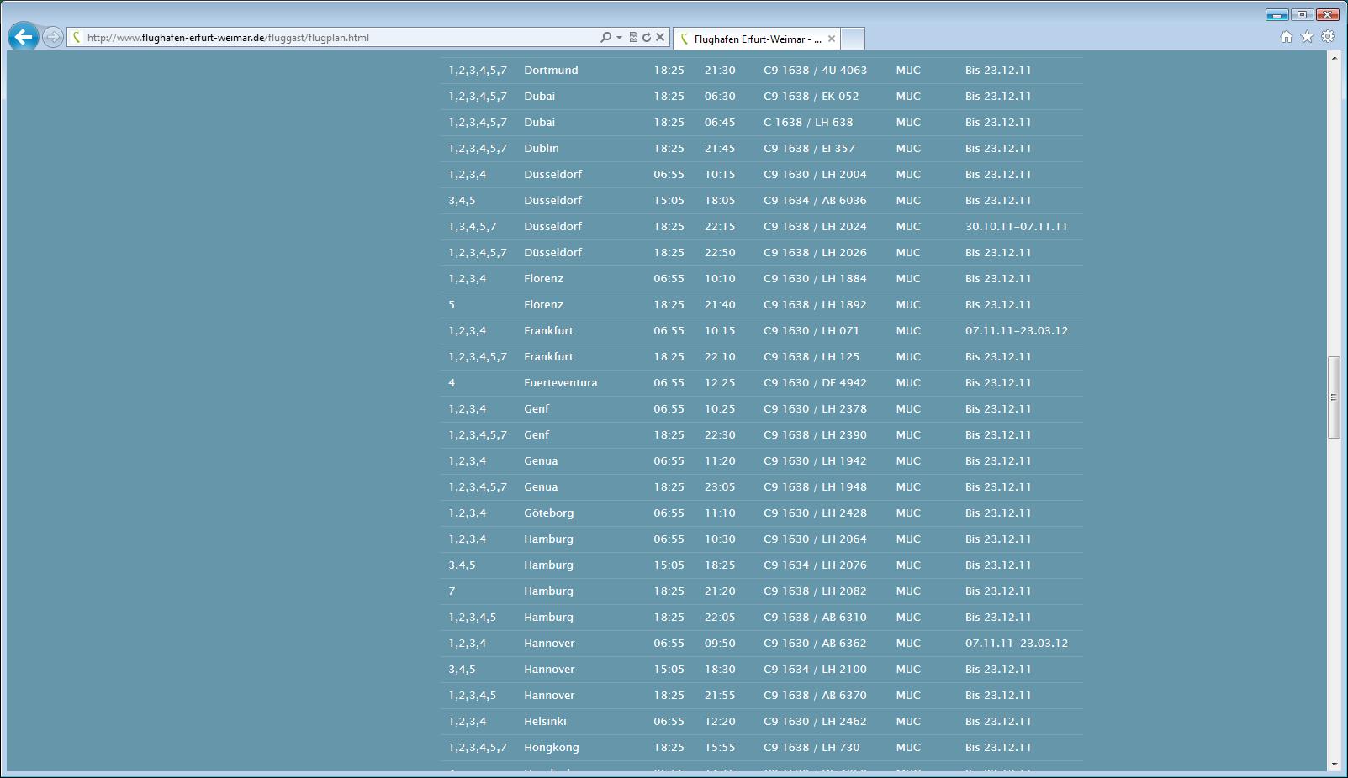
Task: Restore the browser window size
Action: coord(1302,14)
